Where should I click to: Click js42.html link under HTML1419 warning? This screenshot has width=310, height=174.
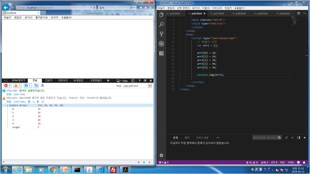[x=19, y=102]
